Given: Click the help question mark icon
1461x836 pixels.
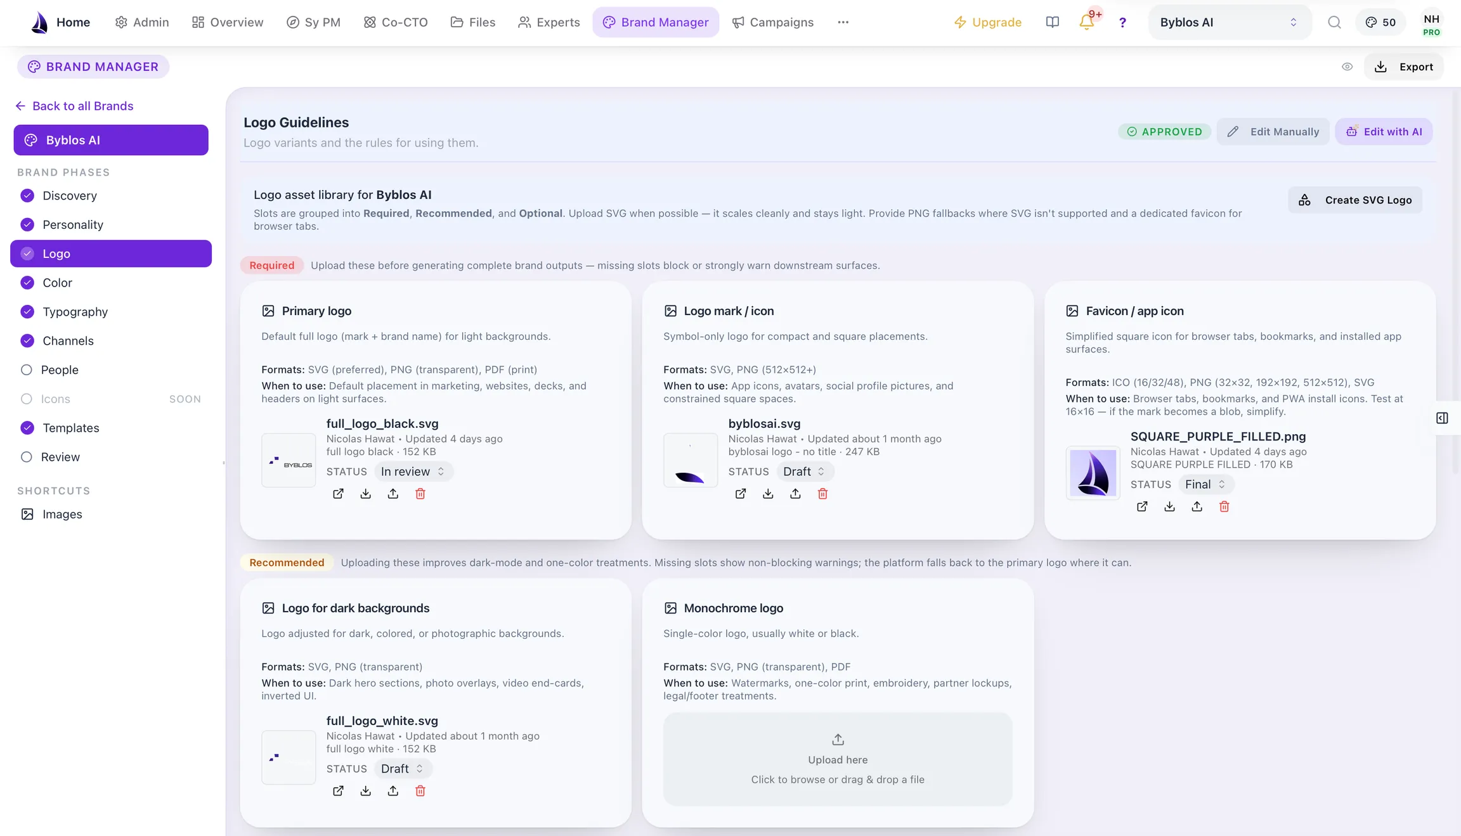Looking at the screenshot, I should coord(1122,22).
